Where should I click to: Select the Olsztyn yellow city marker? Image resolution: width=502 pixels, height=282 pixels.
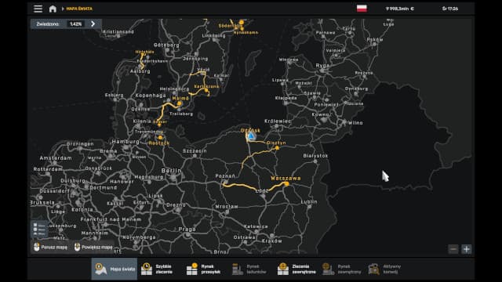coord(277,148)
